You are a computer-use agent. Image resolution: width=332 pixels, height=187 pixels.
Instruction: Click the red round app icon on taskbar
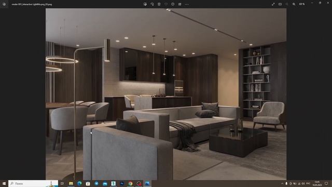click(139, 183)
